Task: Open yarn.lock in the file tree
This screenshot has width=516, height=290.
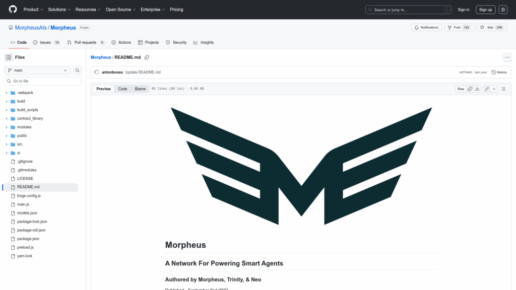Action: 25,256
